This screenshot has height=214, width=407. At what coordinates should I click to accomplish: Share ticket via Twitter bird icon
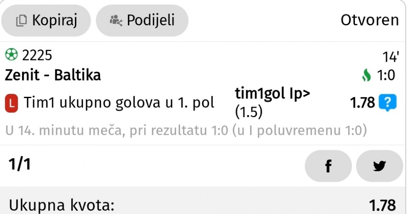tap(379, 166)
